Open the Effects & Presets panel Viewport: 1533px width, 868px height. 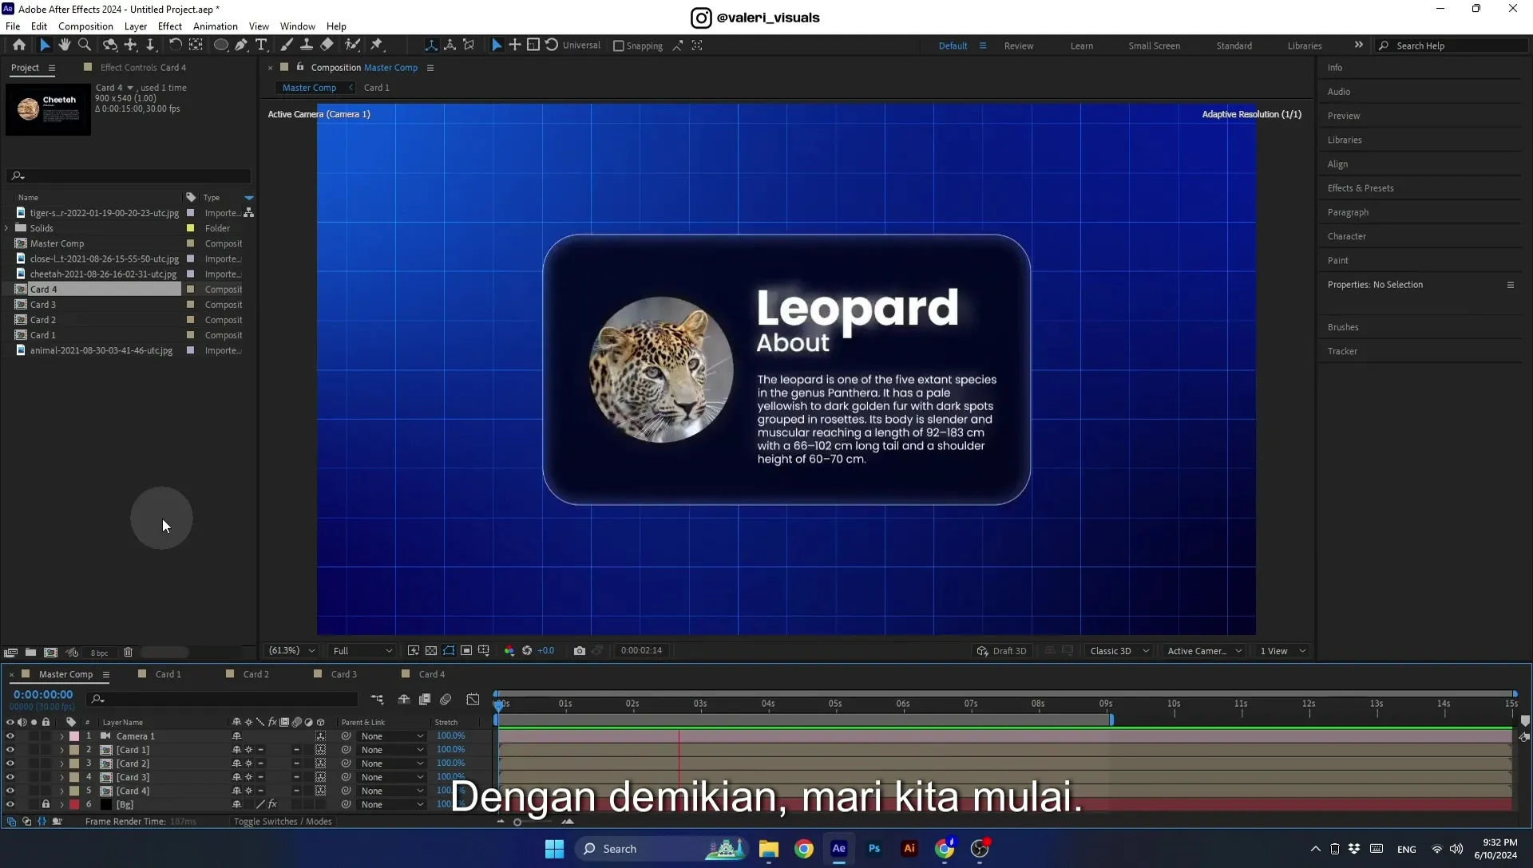point(1361,188)
